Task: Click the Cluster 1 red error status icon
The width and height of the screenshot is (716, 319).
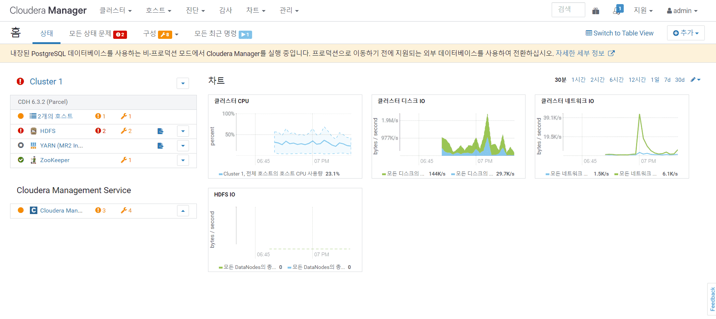Action: (x=21, y=81)
